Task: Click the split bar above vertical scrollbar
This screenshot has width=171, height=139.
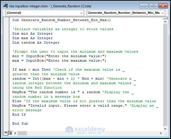Action: [x=165, y=18]
